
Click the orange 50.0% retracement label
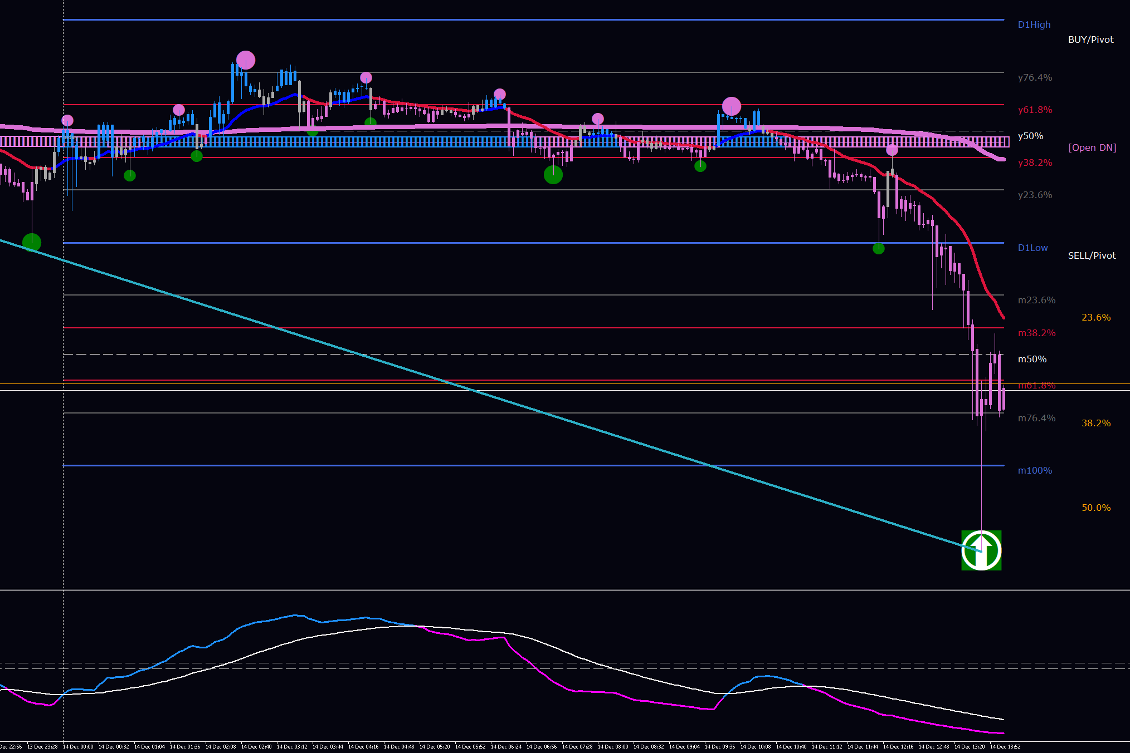1095,508
